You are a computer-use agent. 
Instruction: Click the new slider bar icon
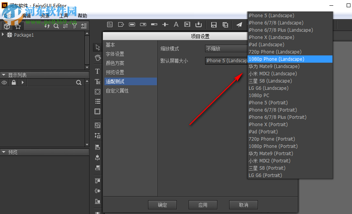coord(154,24)
